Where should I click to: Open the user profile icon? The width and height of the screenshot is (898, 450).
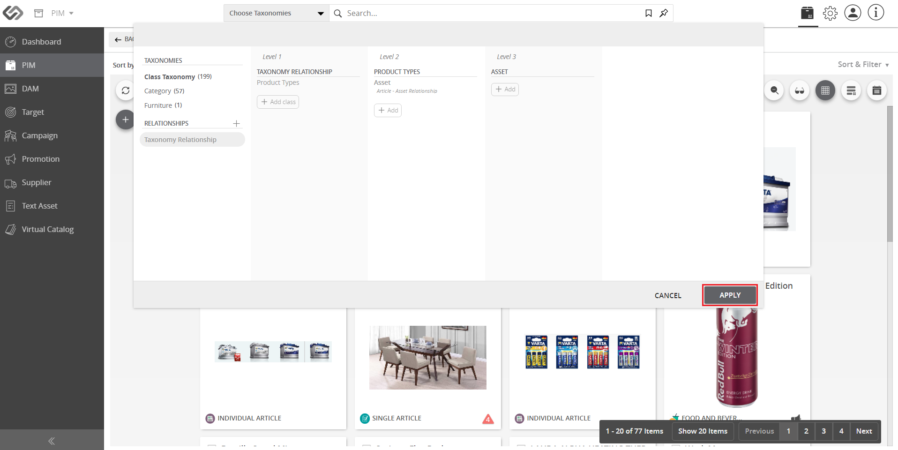[x=853, y=13]
